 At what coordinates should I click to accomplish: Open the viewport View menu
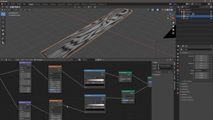pyautogui.click(x=16, y=10)
